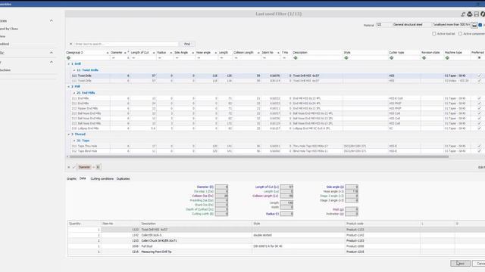The width and height of the screenshot is (485, 272).
Task: Click the filter operator under the Diameter column
Action: tap(114, 57)
